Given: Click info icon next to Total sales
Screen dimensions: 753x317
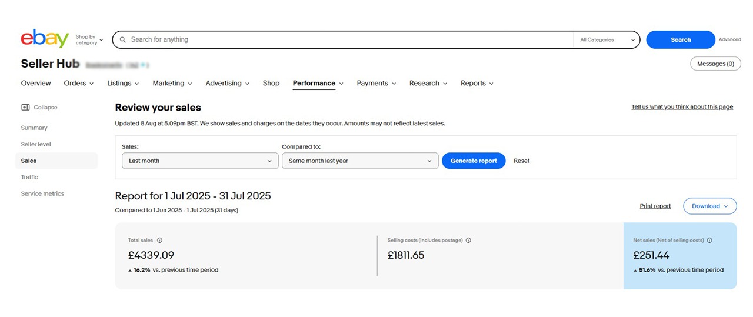Looking at the screenshot, I should click(159, 240).
